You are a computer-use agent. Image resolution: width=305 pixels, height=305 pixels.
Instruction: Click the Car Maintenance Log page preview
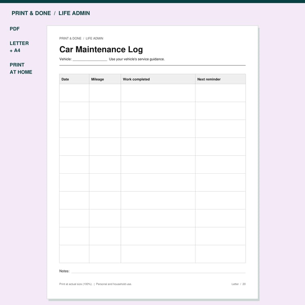152,162
